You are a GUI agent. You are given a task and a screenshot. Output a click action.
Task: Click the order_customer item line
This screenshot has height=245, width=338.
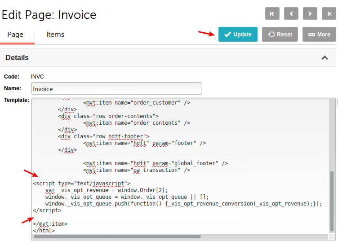pos(137,103)
